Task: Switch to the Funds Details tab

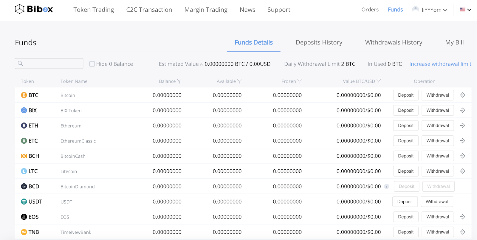Action: 254,43
